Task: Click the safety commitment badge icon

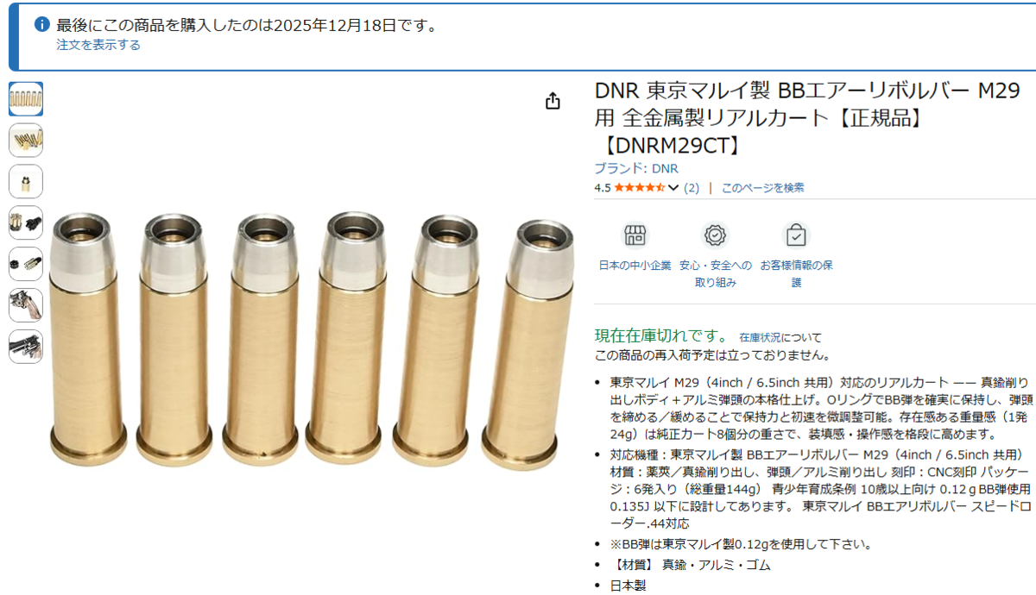Action: (x=715, y=235)
